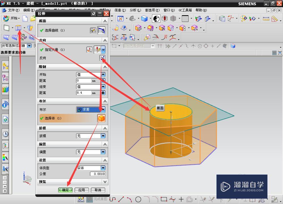Click the start 距离 field showing 0
The height and width of the screenshot is (204, 283).
[x=84, y=81]
